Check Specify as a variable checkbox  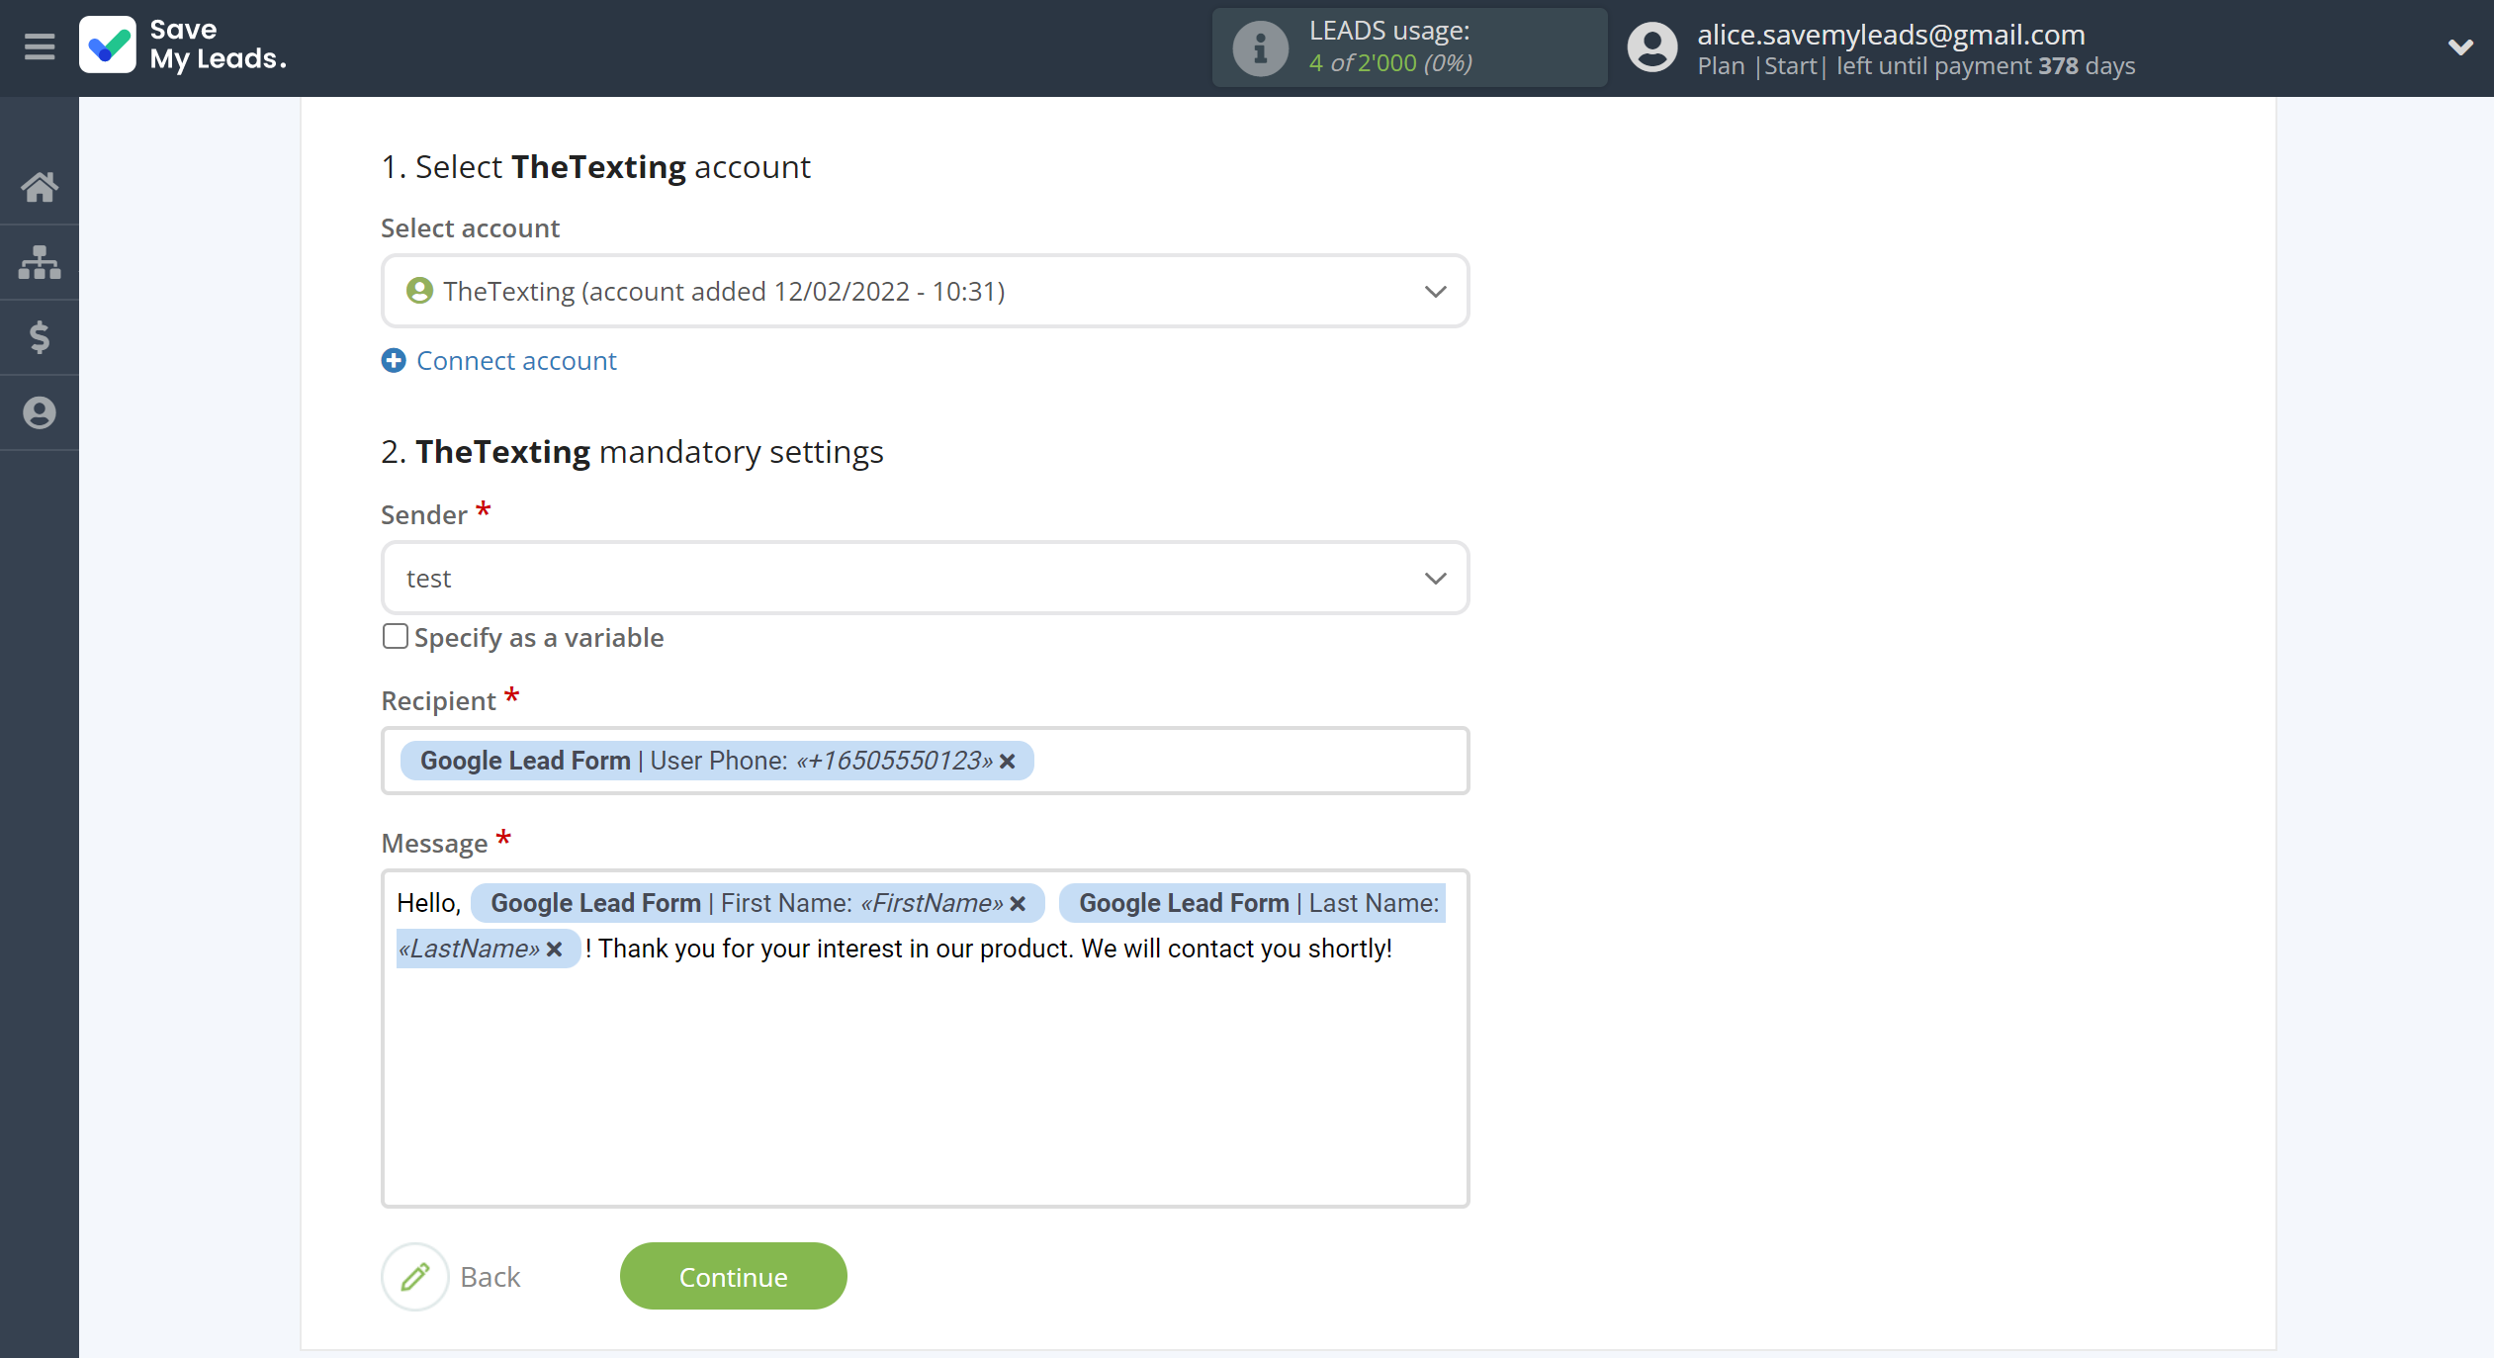[x=396, y=636]
